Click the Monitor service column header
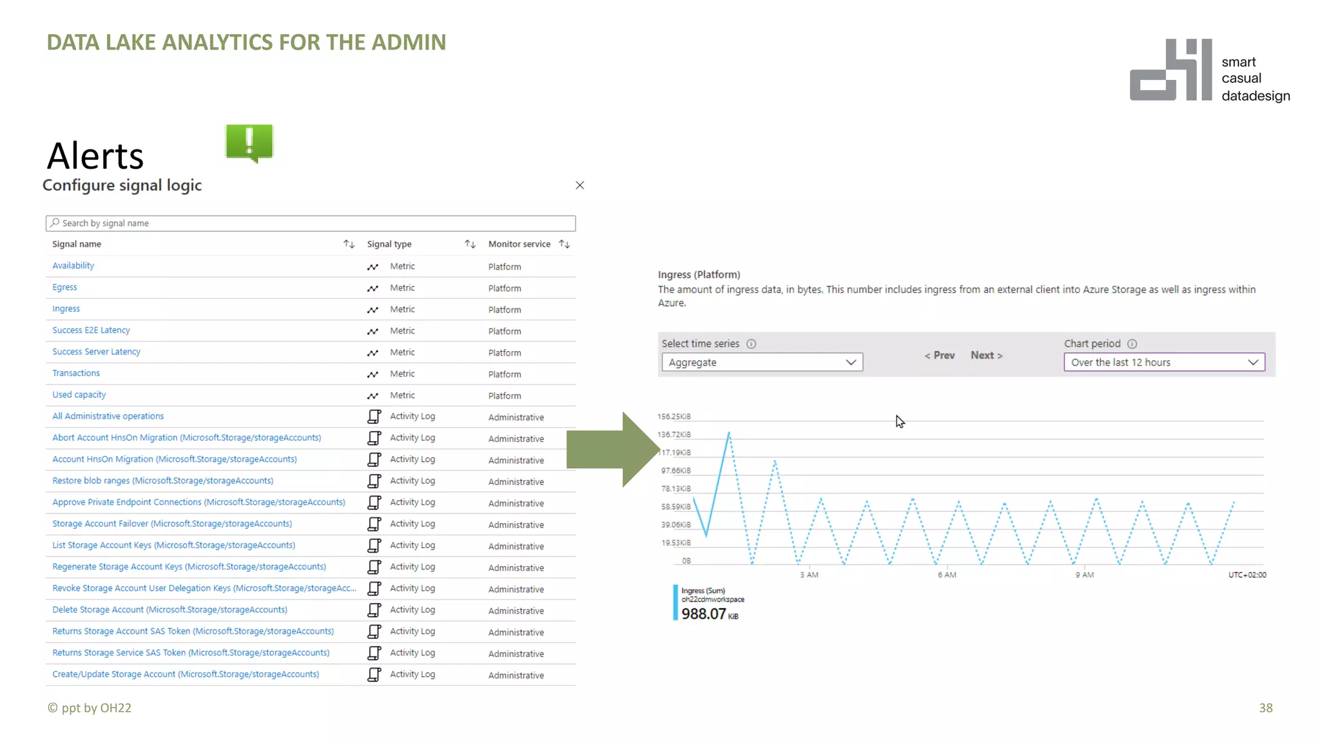The image size is (1320, 742). 519,244
